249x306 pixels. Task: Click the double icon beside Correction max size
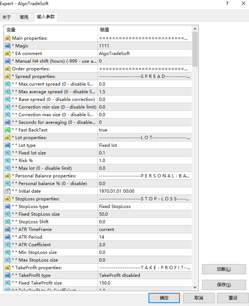pos(7,115)
